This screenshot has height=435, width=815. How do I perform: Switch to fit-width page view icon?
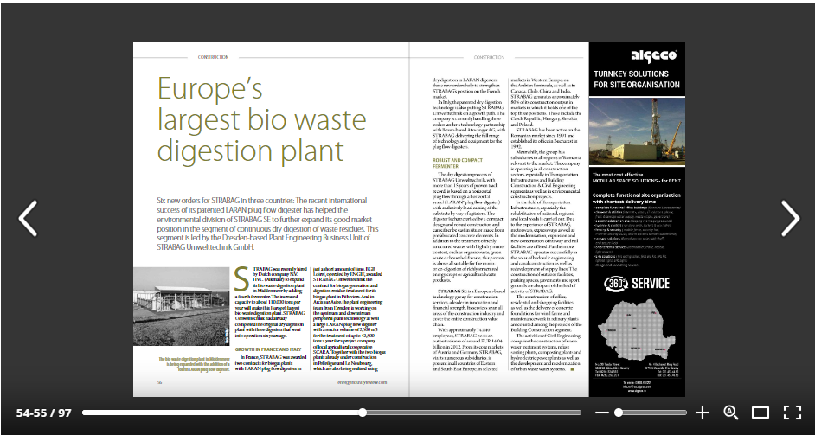click(760, 413)
